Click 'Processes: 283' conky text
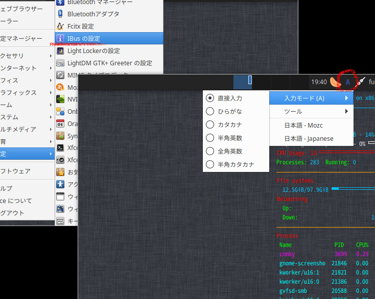The width and height of the screenshot is (375, 299). pos(298,162)
